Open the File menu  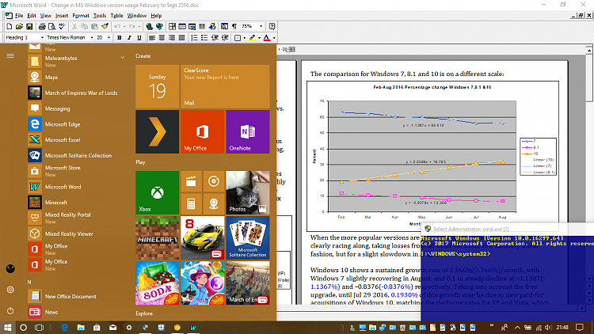coord(19,16)
